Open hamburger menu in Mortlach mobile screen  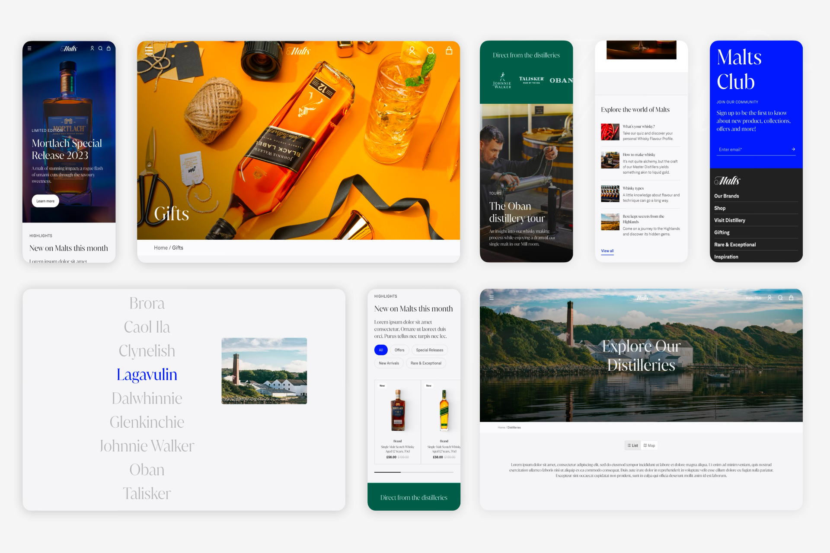(29, 48)
